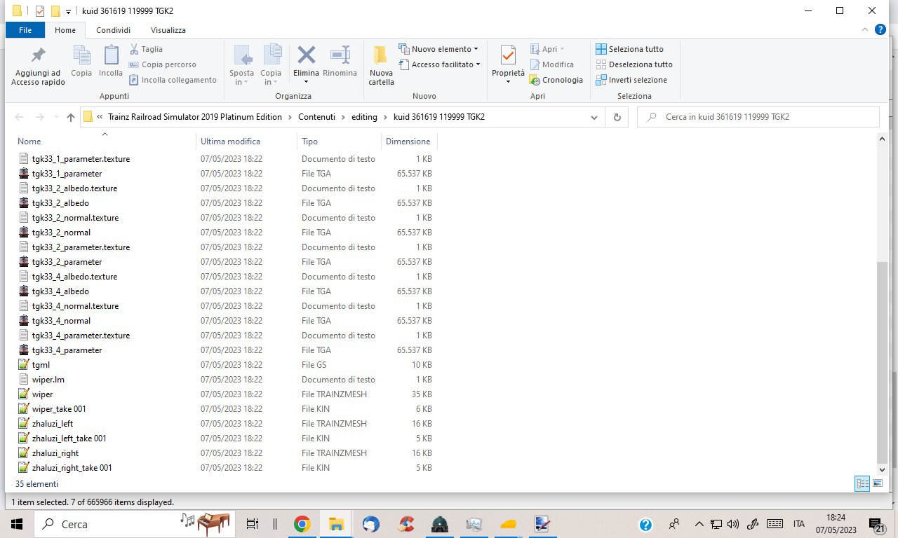The image size is (898, 538).
Task: Switch to large thumbnails view button
Action: click(878, 483)
